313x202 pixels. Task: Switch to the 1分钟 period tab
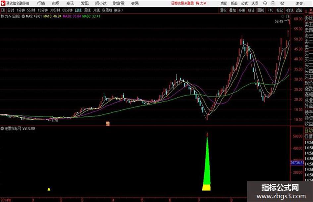coord(21,10)
